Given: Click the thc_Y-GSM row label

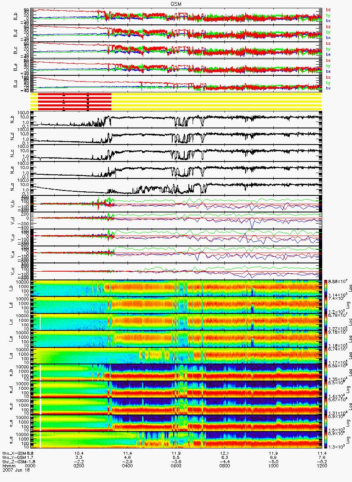Looking at the screenshot, I should 14,458.
